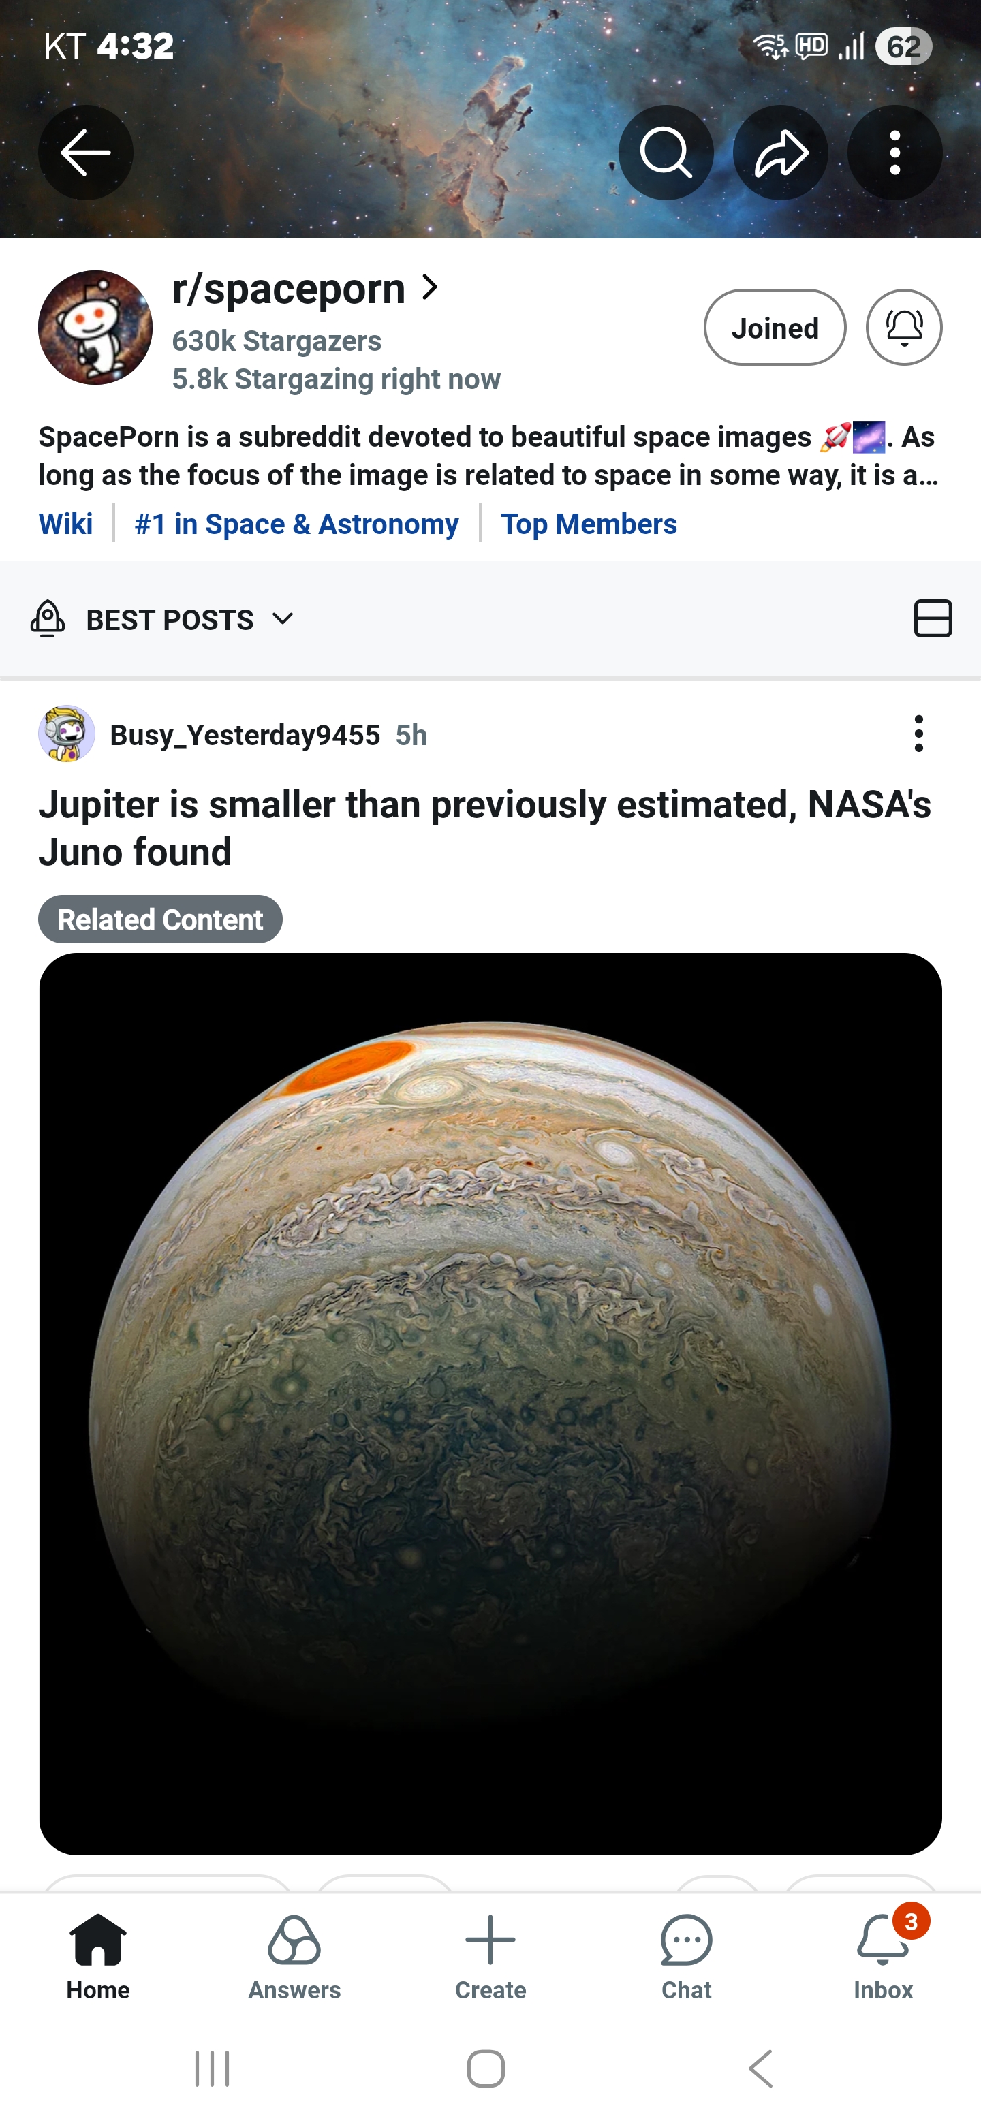Tap the back arrow in header

point(85,153)
